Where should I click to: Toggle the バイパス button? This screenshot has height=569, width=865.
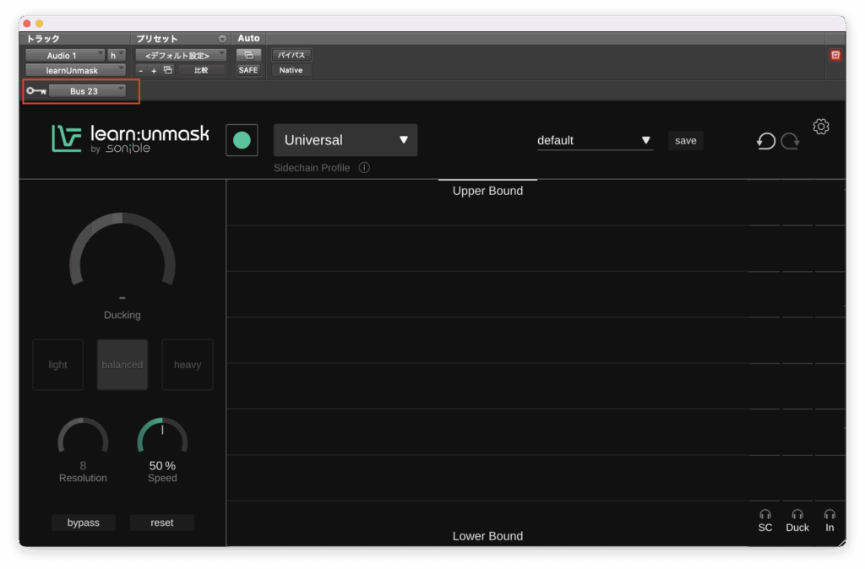(x=291, y=55)
